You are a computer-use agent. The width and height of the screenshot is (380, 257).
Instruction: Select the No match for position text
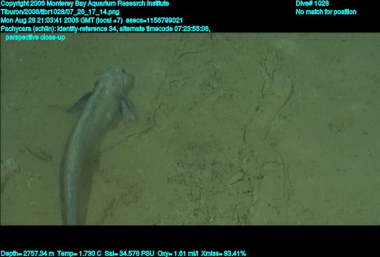(x=326, y=12)
